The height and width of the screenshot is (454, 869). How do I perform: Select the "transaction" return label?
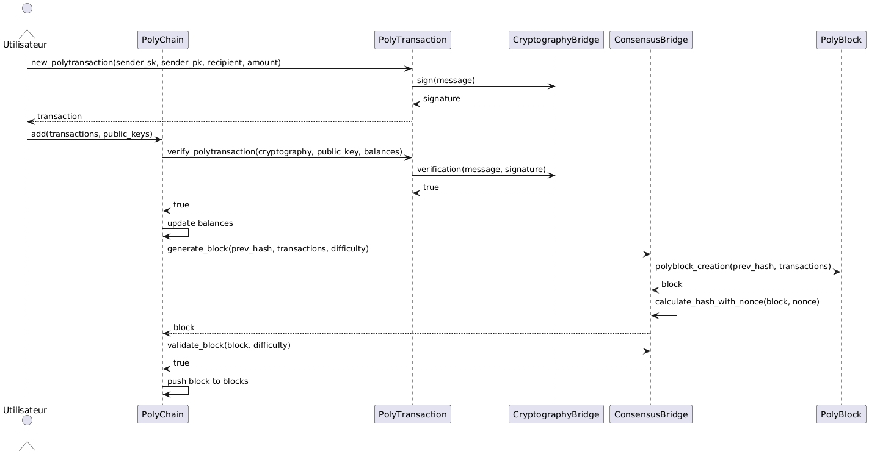[x=59, y=117]
